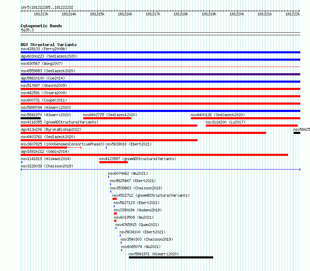
Task: Click the red nsv6400126 variant bar
Action: pos(246,118)
